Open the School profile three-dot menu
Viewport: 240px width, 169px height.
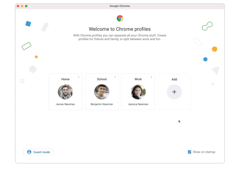tap(115, 77)
